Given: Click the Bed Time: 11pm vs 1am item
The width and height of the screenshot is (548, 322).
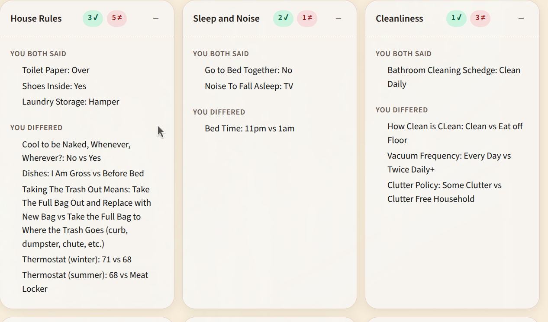Looking at the screenshot, I should [x=250, y=128].
